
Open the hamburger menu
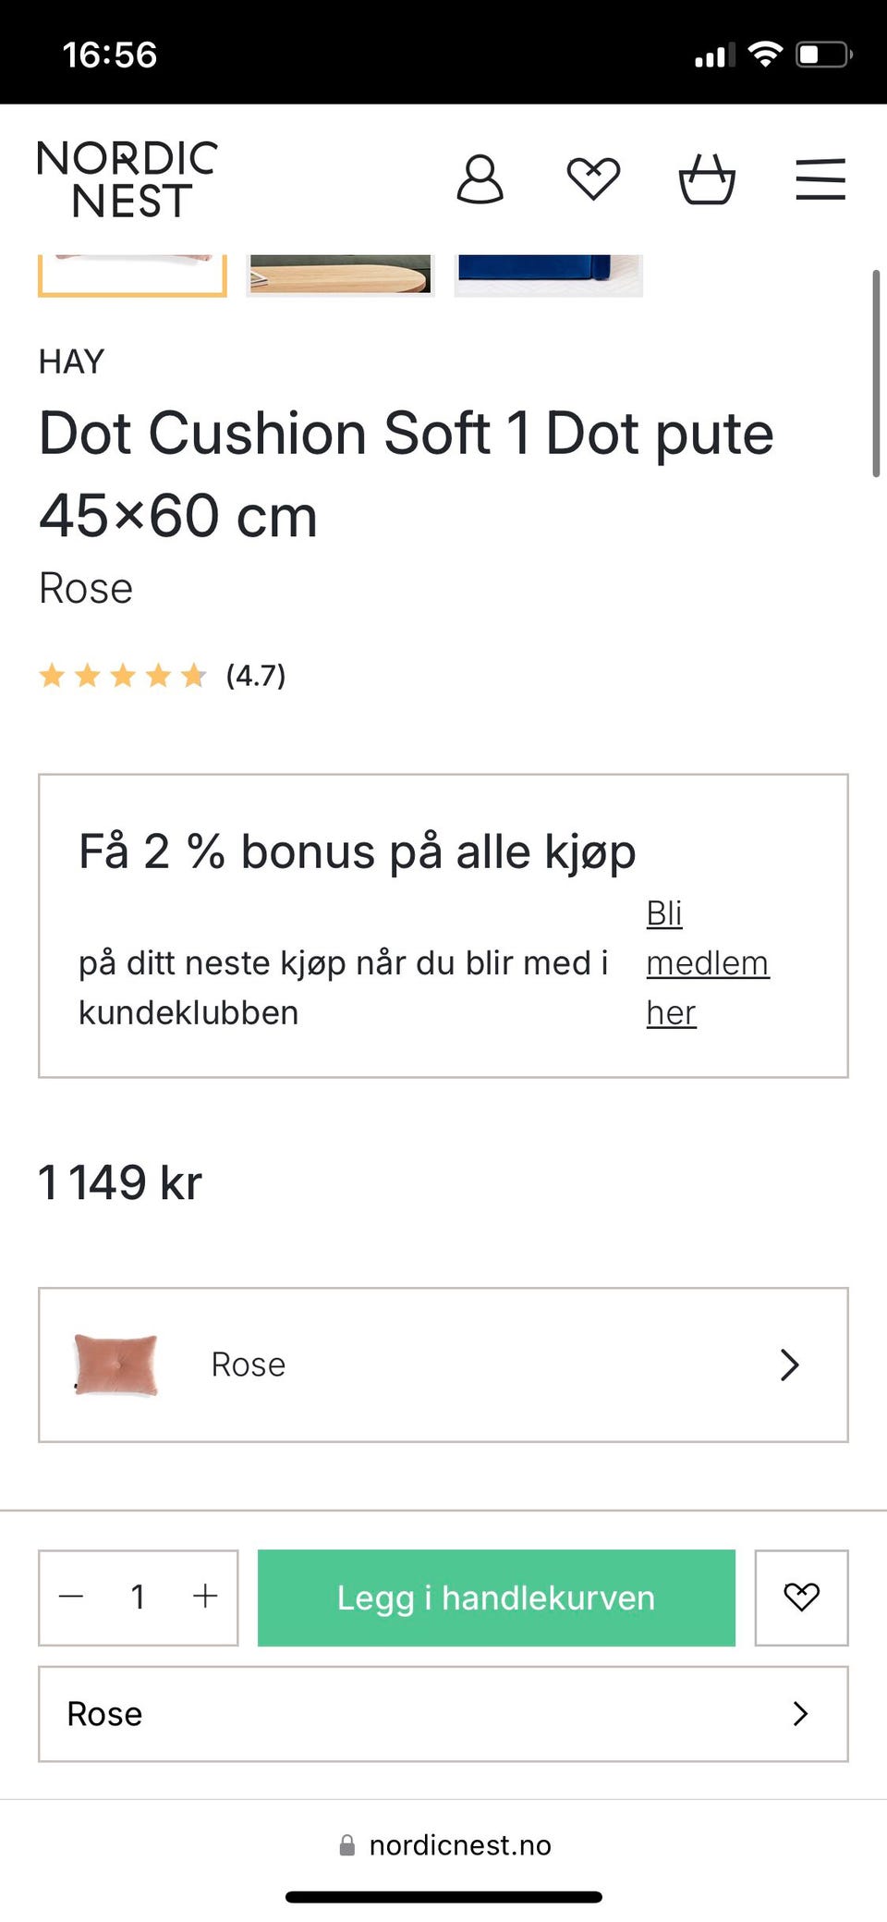click(x=820, y=178)
